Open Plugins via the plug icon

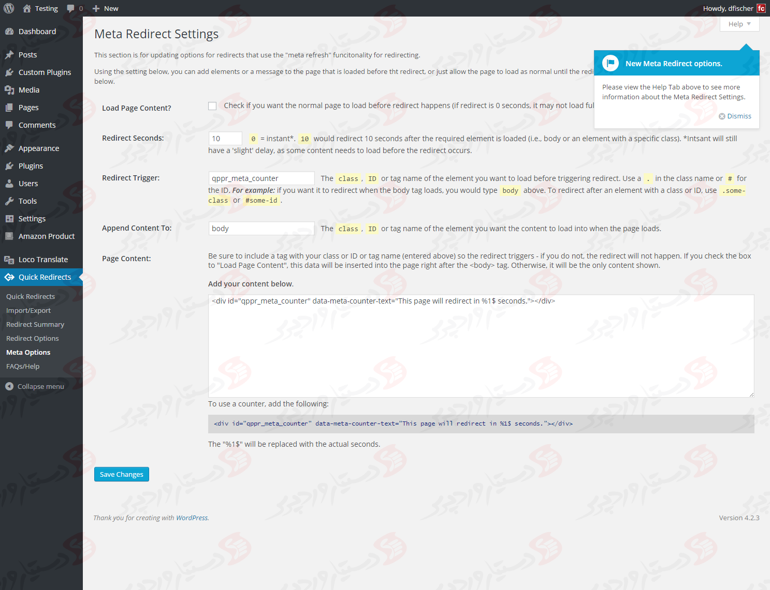(x=10, y=165)
